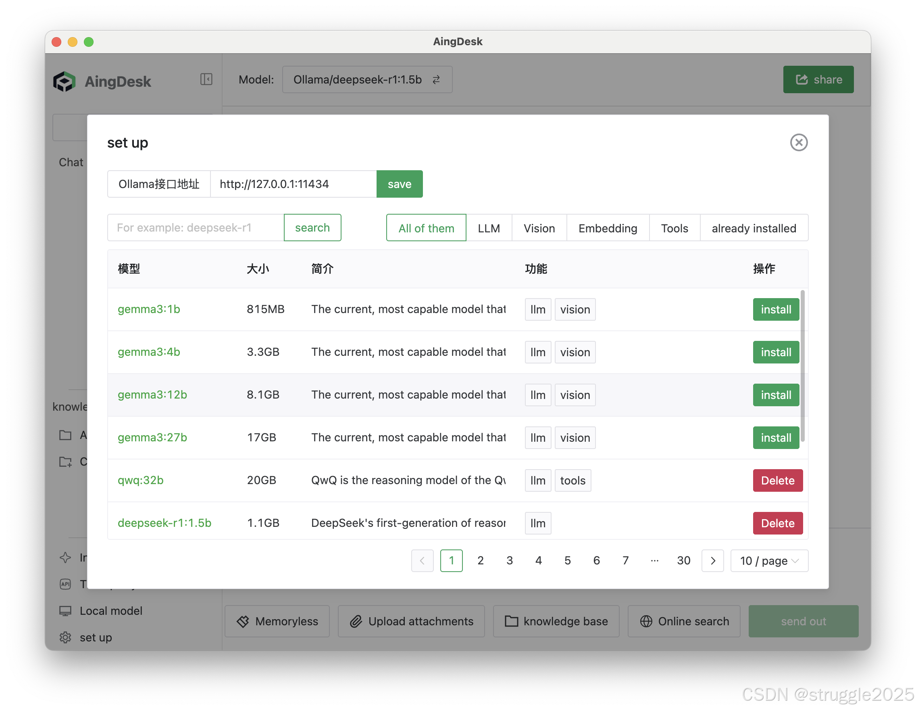Enable Online search globe button

click(684, 621)
